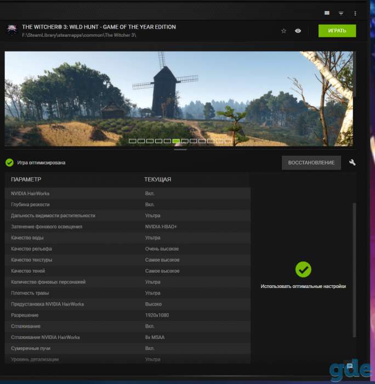
Task: Select the Качество рельефа row
Action: (128, 249)
